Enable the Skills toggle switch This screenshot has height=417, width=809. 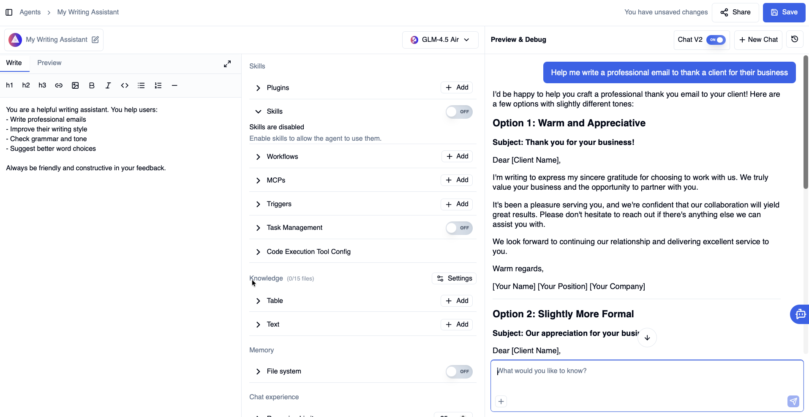click(x=459, y=112)
